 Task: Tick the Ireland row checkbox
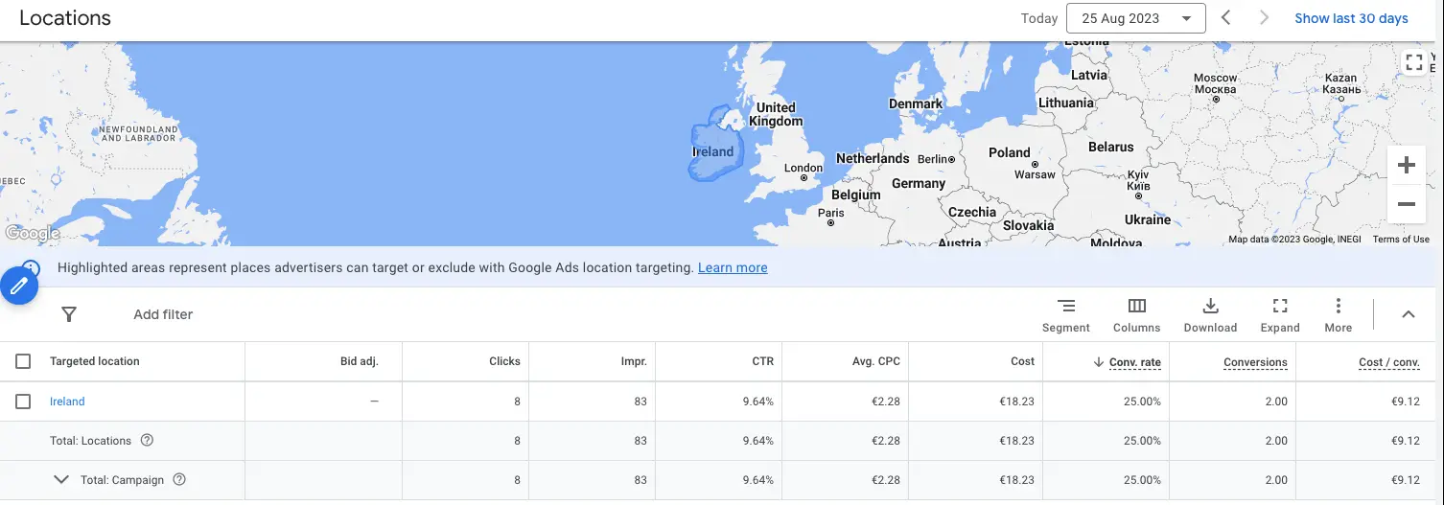tap(23, 402)
